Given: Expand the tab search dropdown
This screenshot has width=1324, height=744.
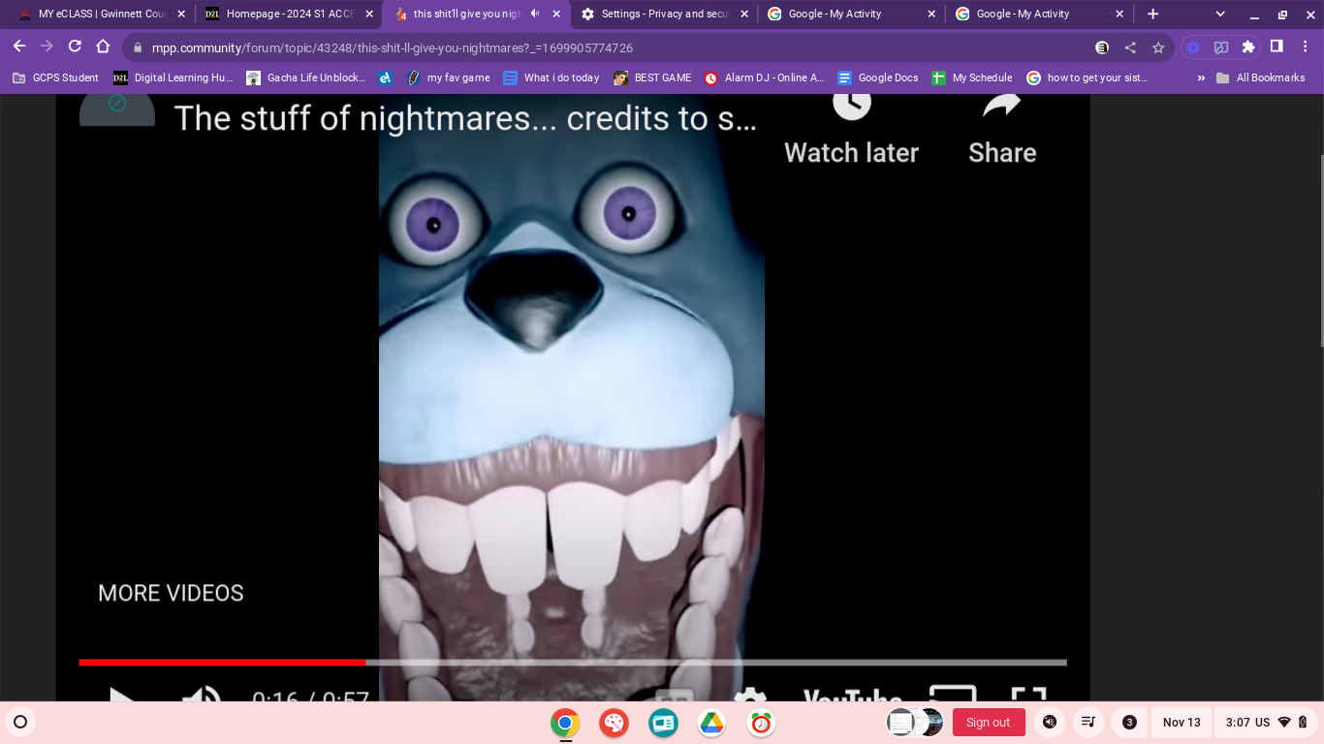Looking at the screenshot, I should 1220,14.
